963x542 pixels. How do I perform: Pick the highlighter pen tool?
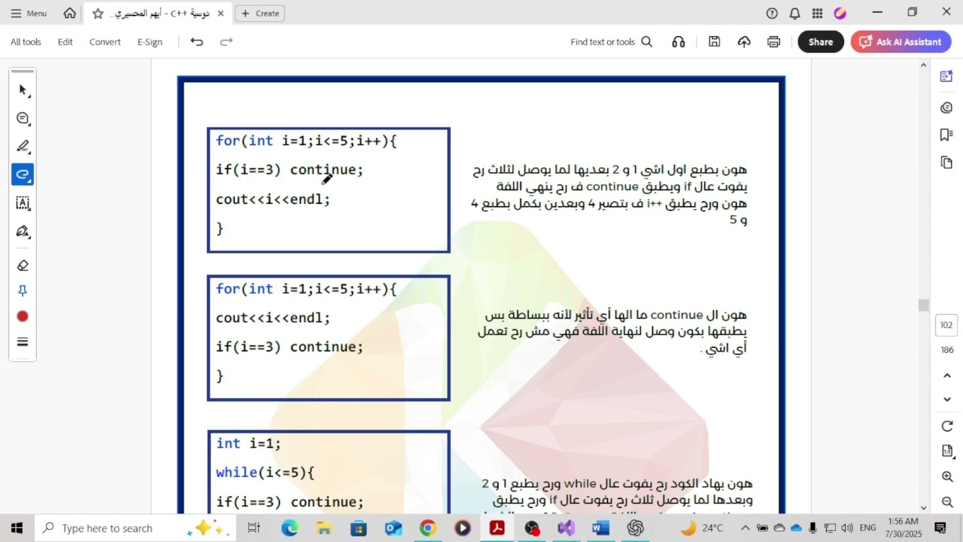point(23,146)
